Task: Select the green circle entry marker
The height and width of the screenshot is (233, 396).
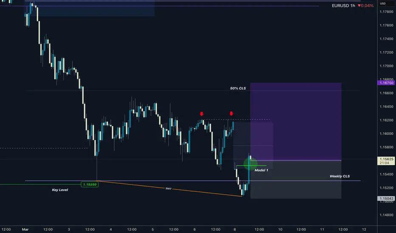Action: click(250, 164)
